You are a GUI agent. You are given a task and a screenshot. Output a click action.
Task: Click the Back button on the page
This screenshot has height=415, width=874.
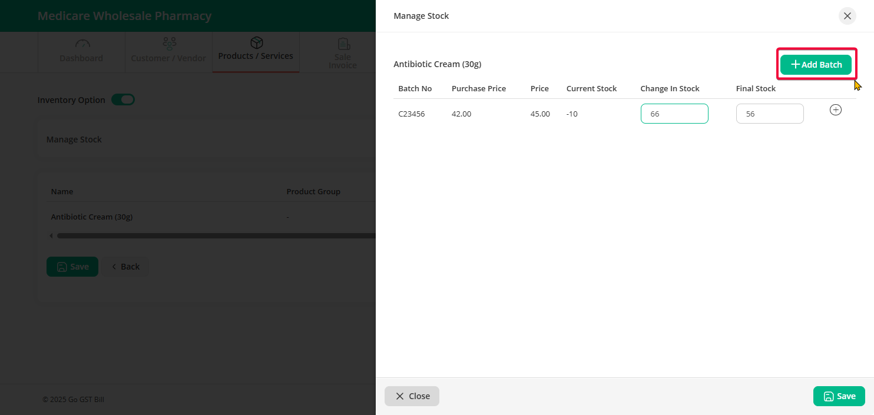(125, 267)
